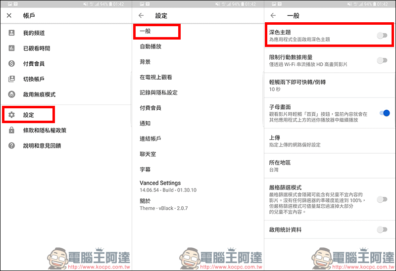The image size is (396, 271).
Task: Click the 深色主題 label text
Action: (x=280, y=32)
